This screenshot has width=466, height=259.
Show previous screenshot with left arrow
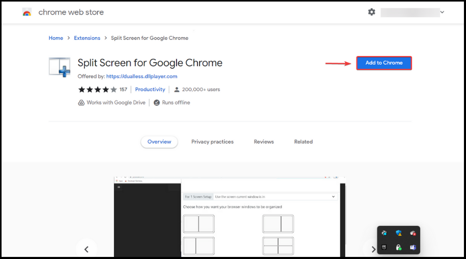(x=86, y=249)
